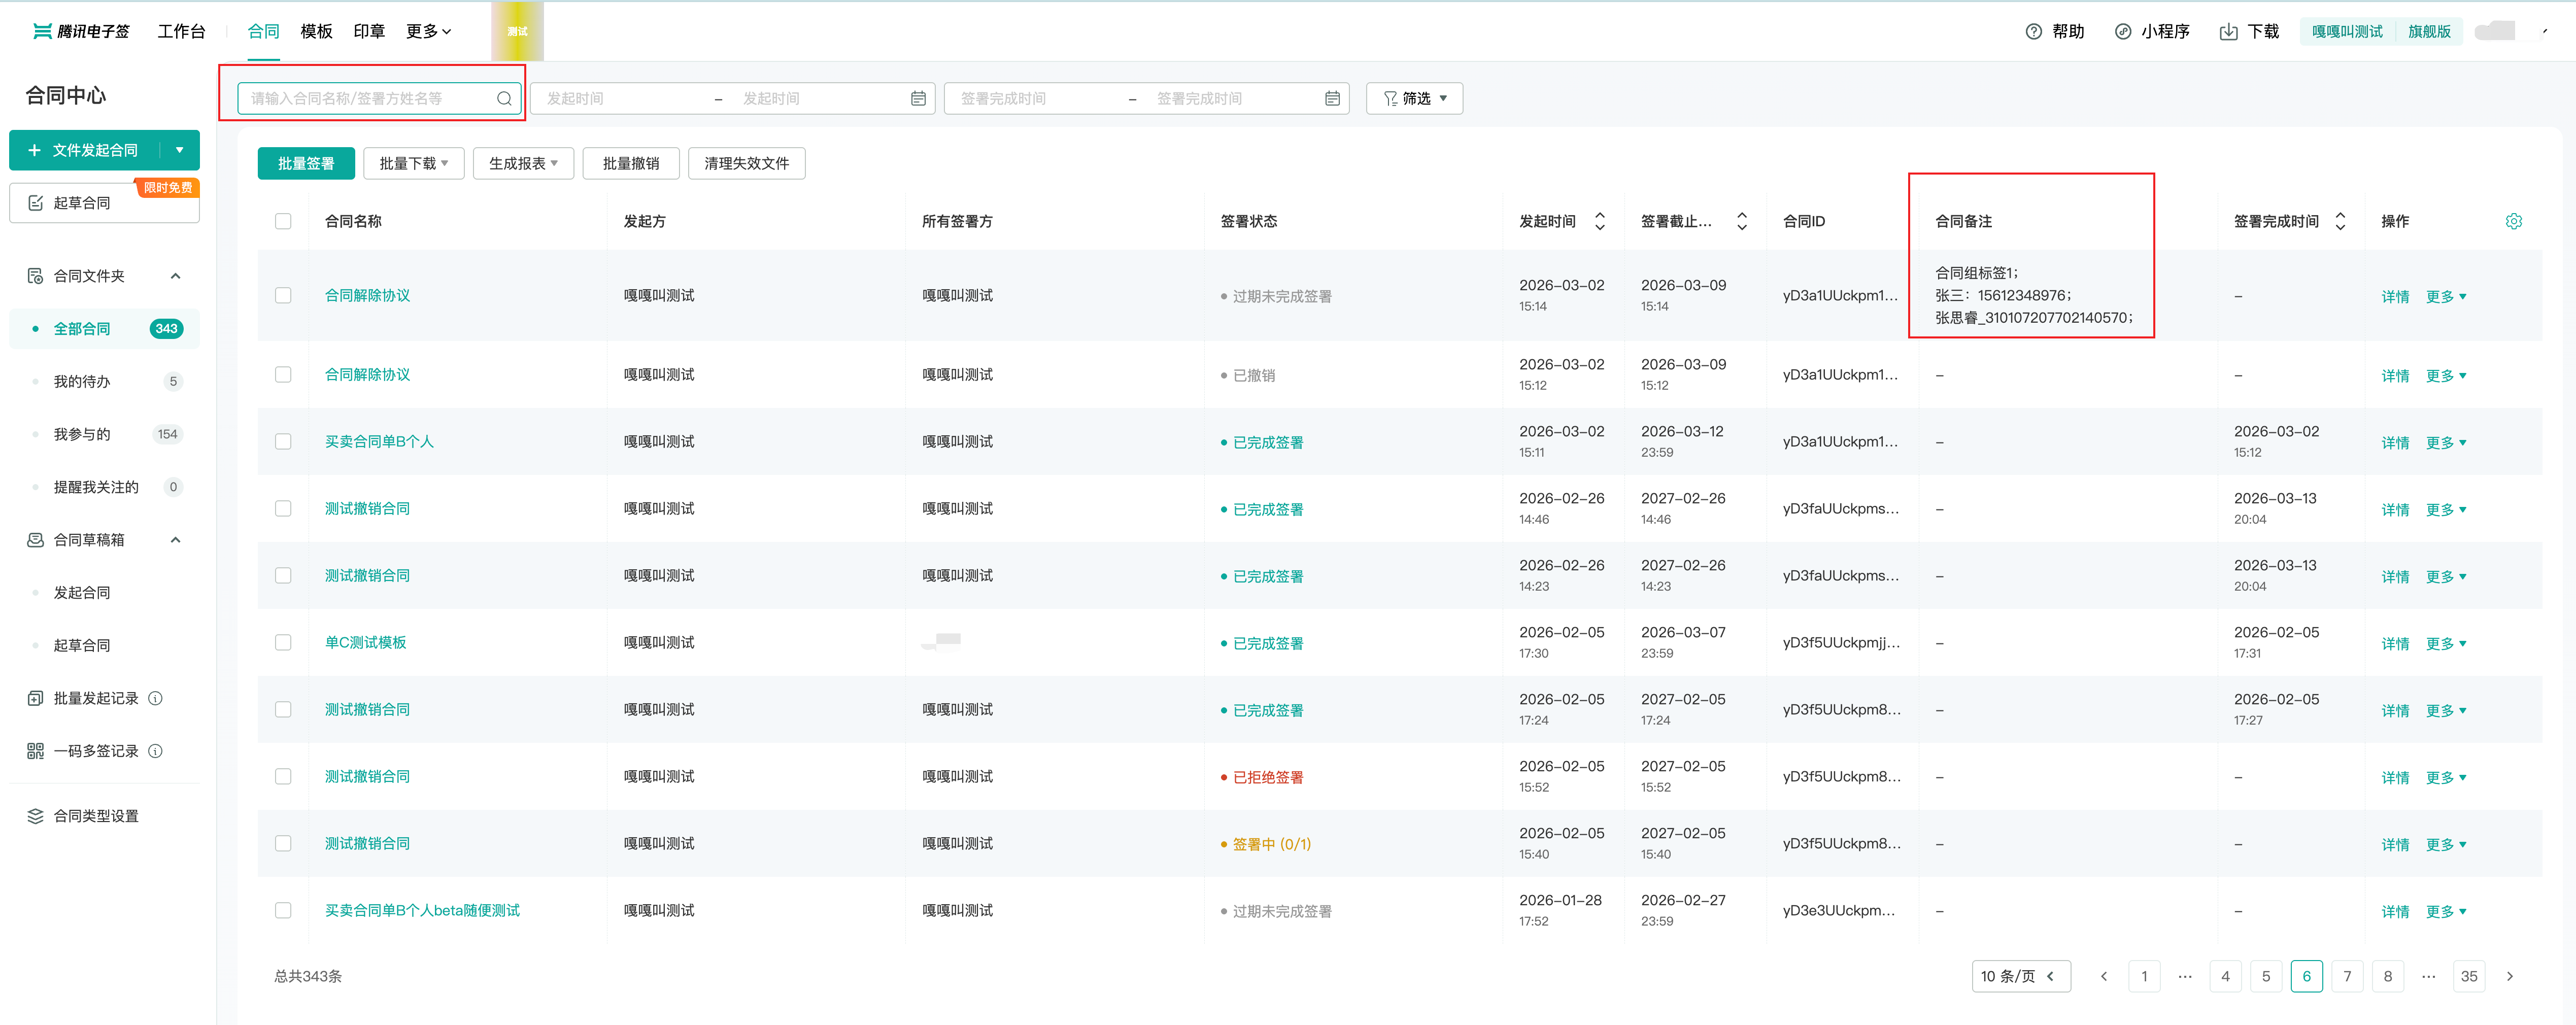The height and width of the screenshot is (1025, 2576).
Task: Click the Help question mark icon
Action: click(x=2033, y=32)
